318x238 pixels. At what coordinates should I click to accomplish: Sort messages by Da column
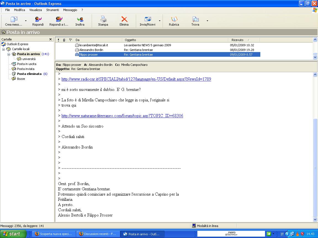point(98,40)
